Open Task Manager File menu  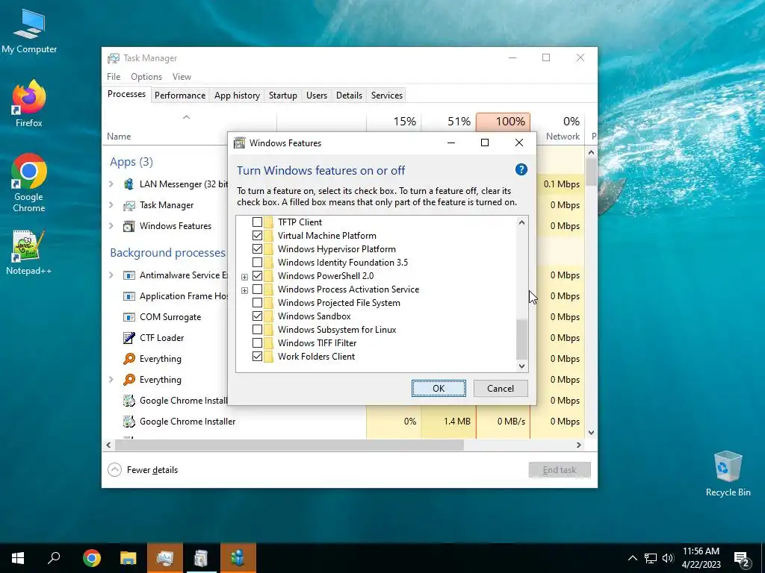pos(114,77)
